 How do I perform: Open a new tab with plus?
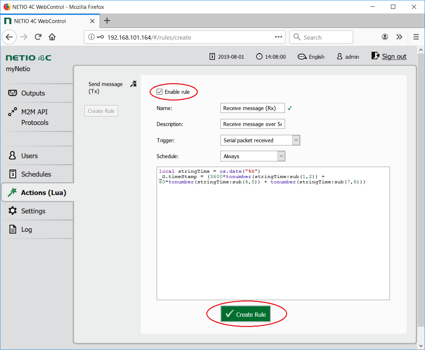tap(107, 21)
